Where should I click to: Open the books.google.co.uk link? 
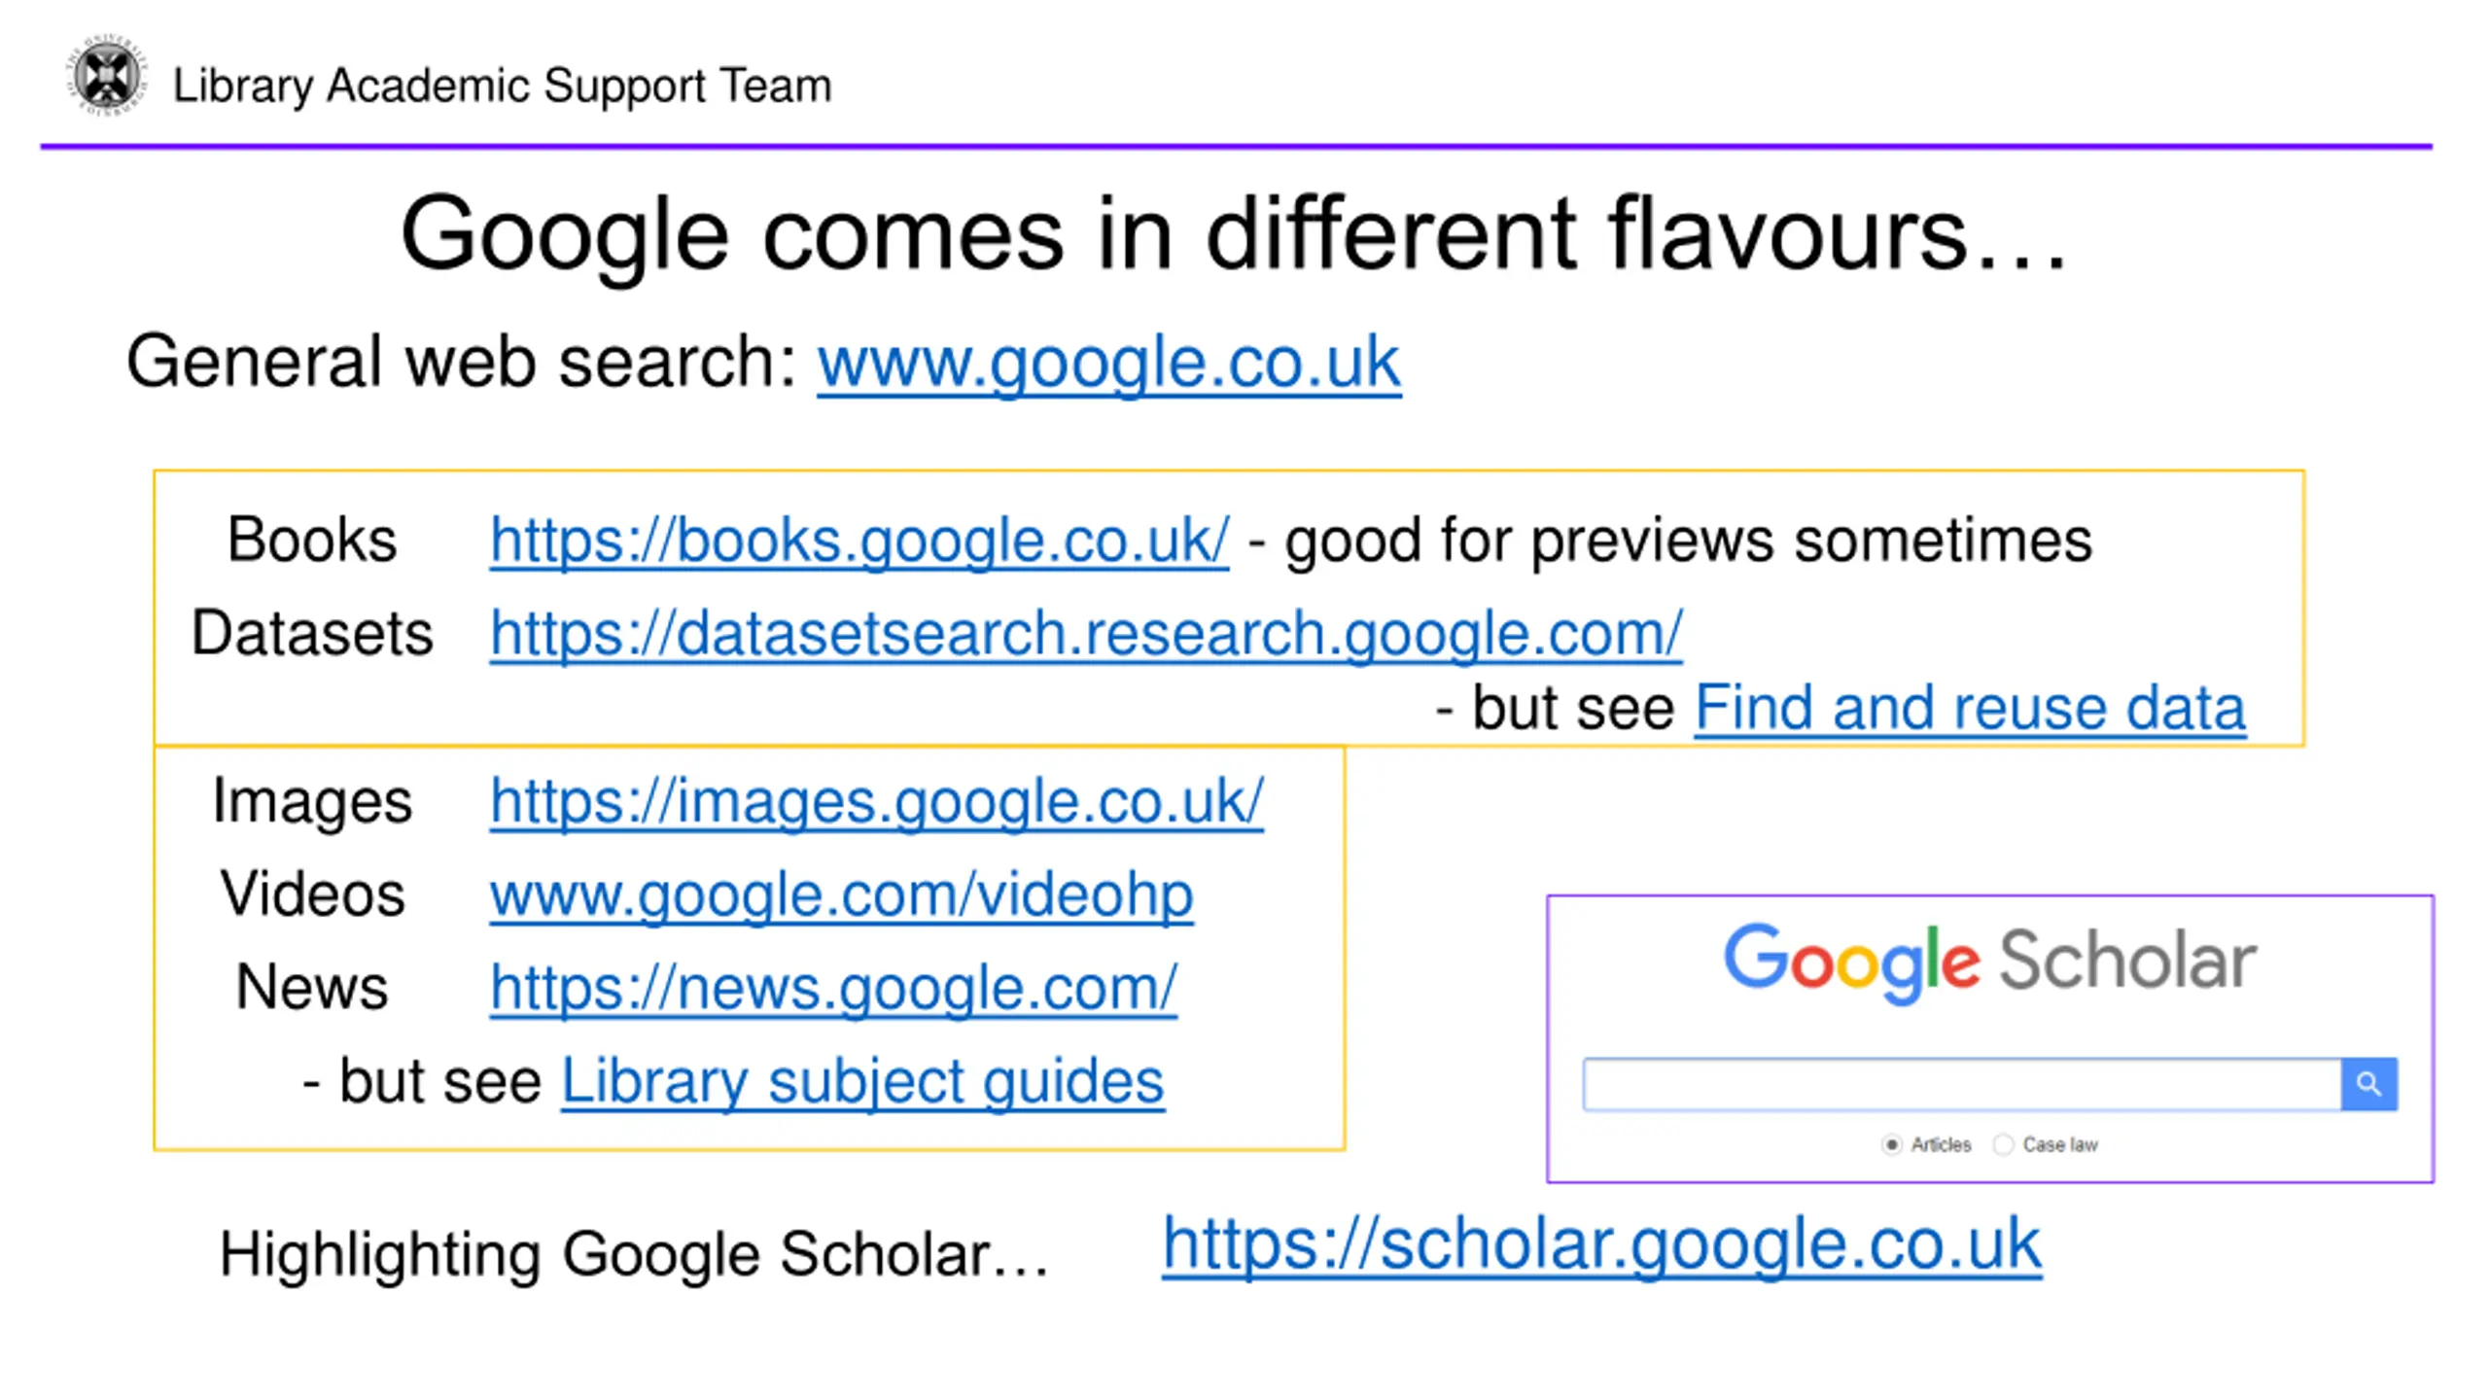tap(859, 541)
